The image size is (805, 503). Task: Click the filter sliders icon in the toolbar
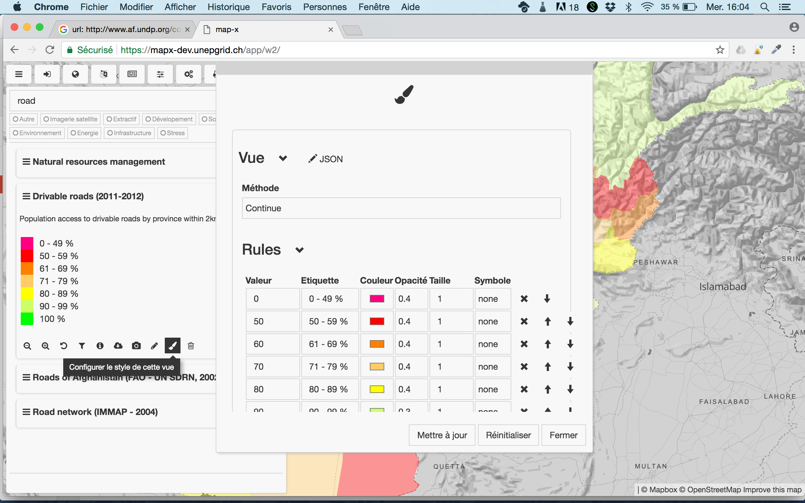pyautogui.click(x=160, y=74)
